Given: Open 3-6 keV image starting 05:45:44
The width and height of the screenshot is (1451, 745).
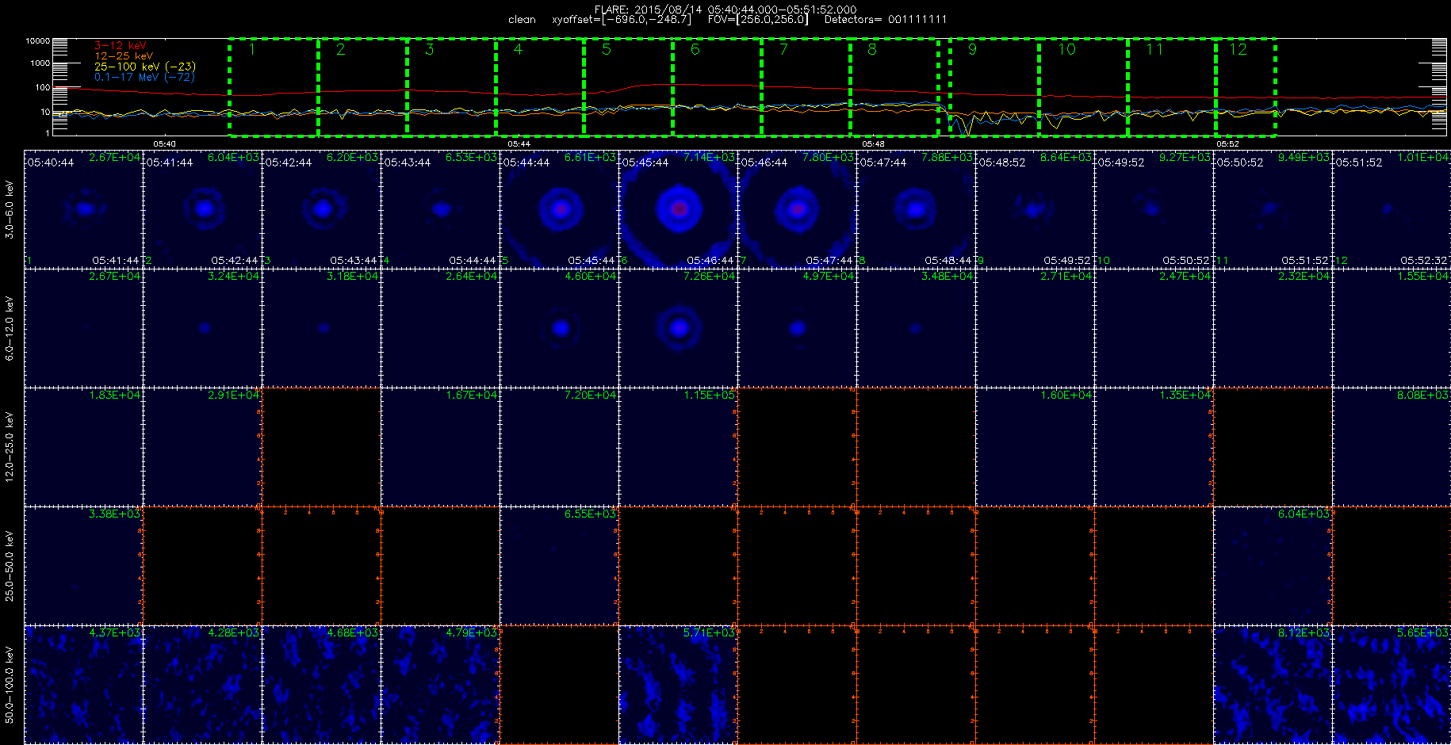Looking at the screenshot, I should click(678, 209).
